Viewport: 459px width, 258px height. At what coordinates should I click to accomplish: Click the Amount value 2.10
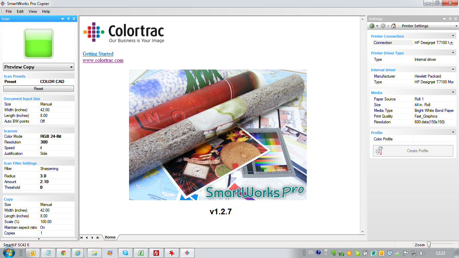[x=44, y=182]
